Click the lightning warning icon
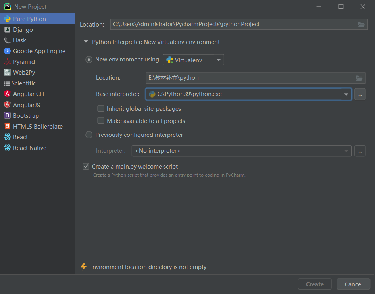 tap(84, 267)
